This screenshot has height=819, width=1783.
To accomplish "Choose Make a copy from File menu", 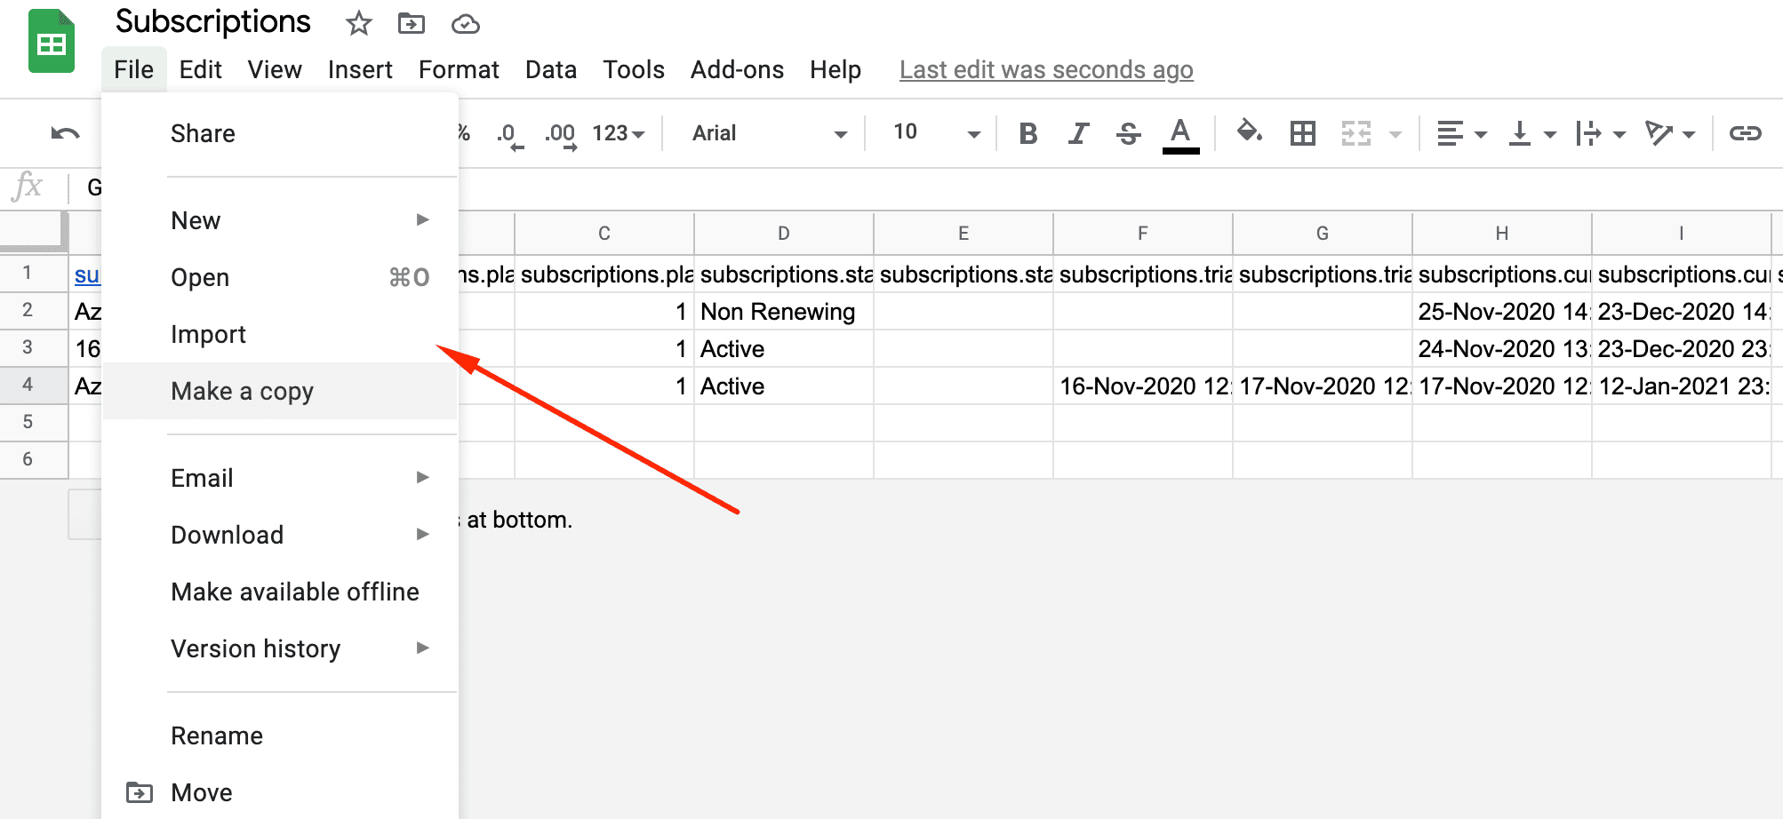I will 280,391.
